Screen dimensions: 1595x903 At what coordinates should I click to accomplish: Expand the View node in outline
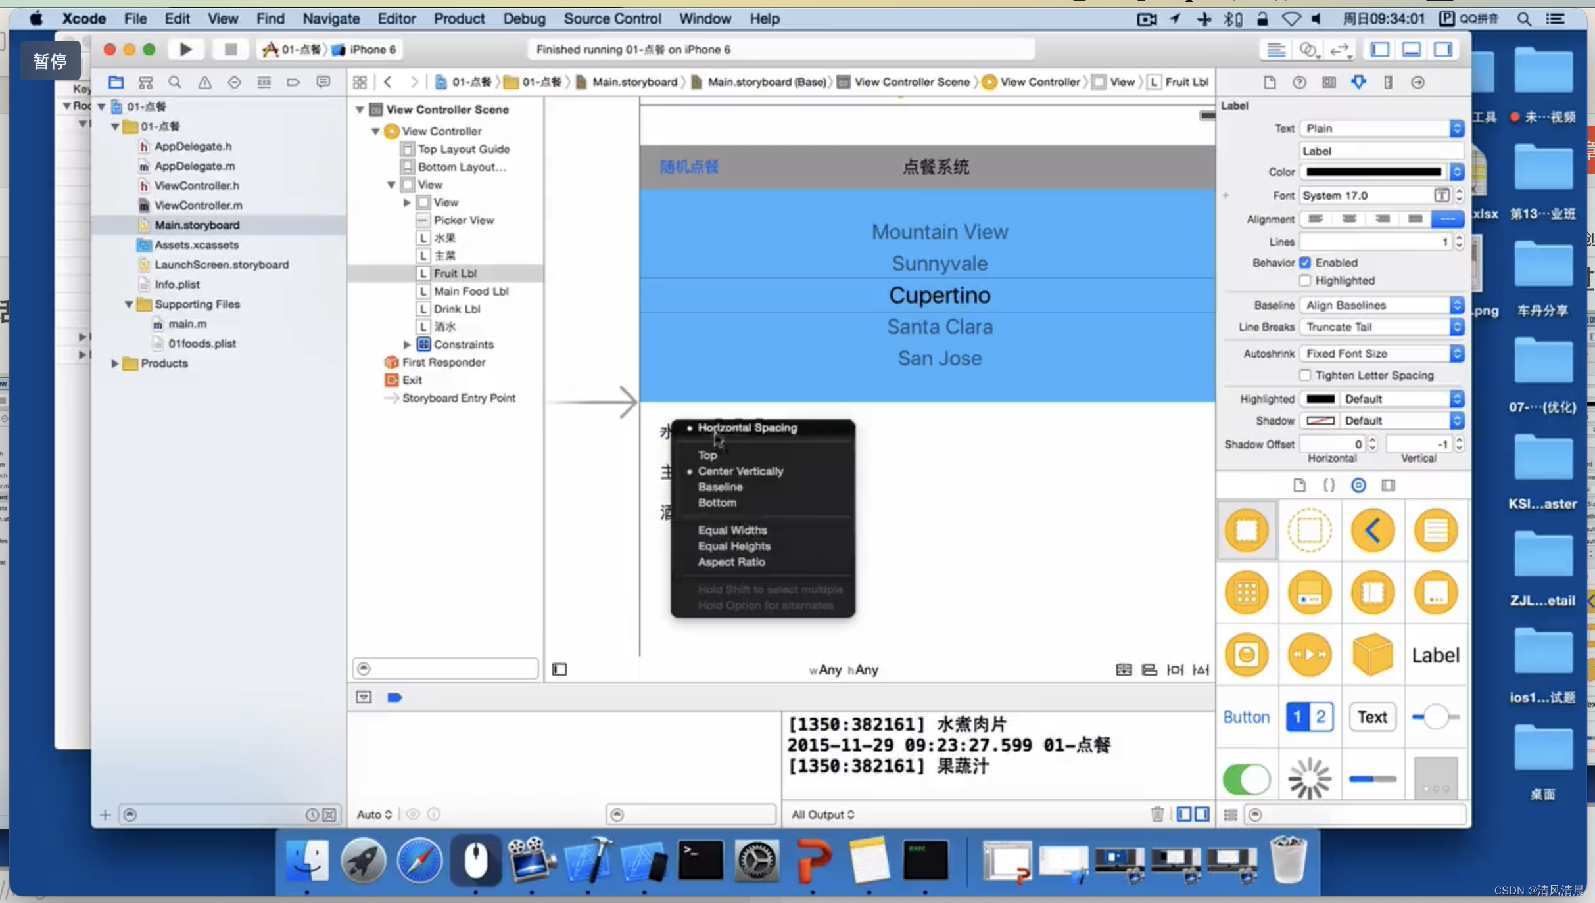[406, 202]
